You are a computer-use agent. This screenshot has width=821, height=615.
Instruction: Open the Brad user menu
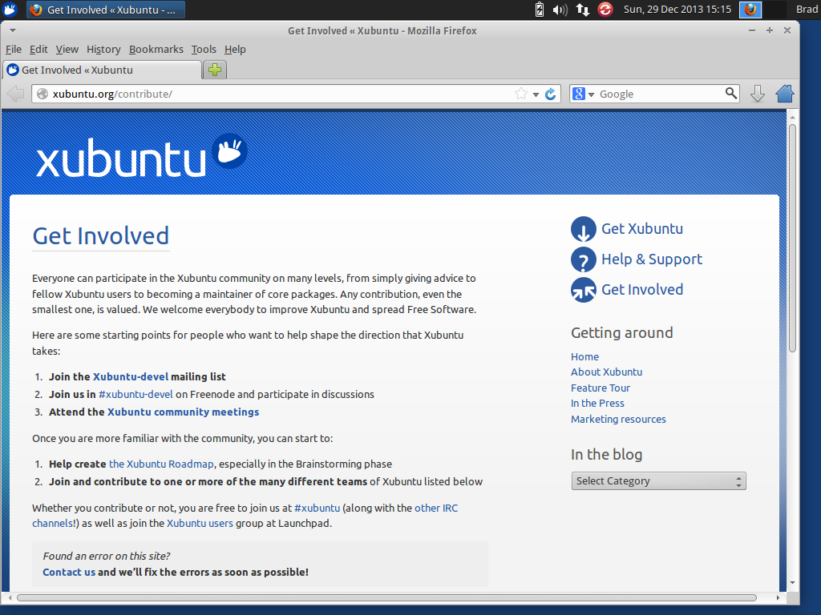tap(807, 10)
